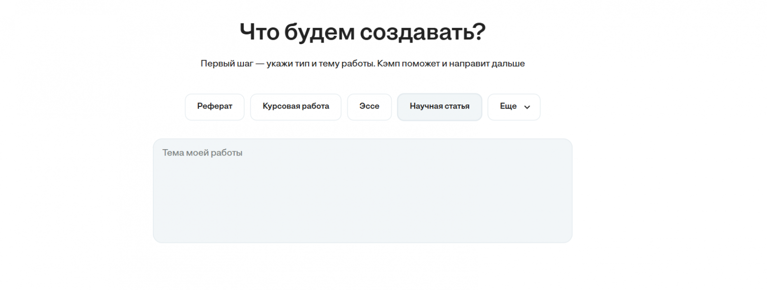
Task: Click inside the Тема моей работы field
Action: (362, 190)
